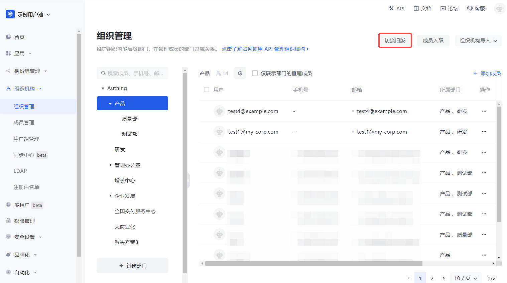Click the API tools icon in header
Screen dimensions: 507x283
pos(391,8)
